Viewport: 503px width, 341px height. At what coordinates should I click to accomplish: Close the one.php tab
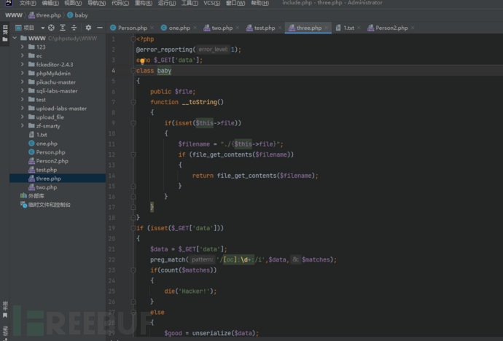pos(195,28)
